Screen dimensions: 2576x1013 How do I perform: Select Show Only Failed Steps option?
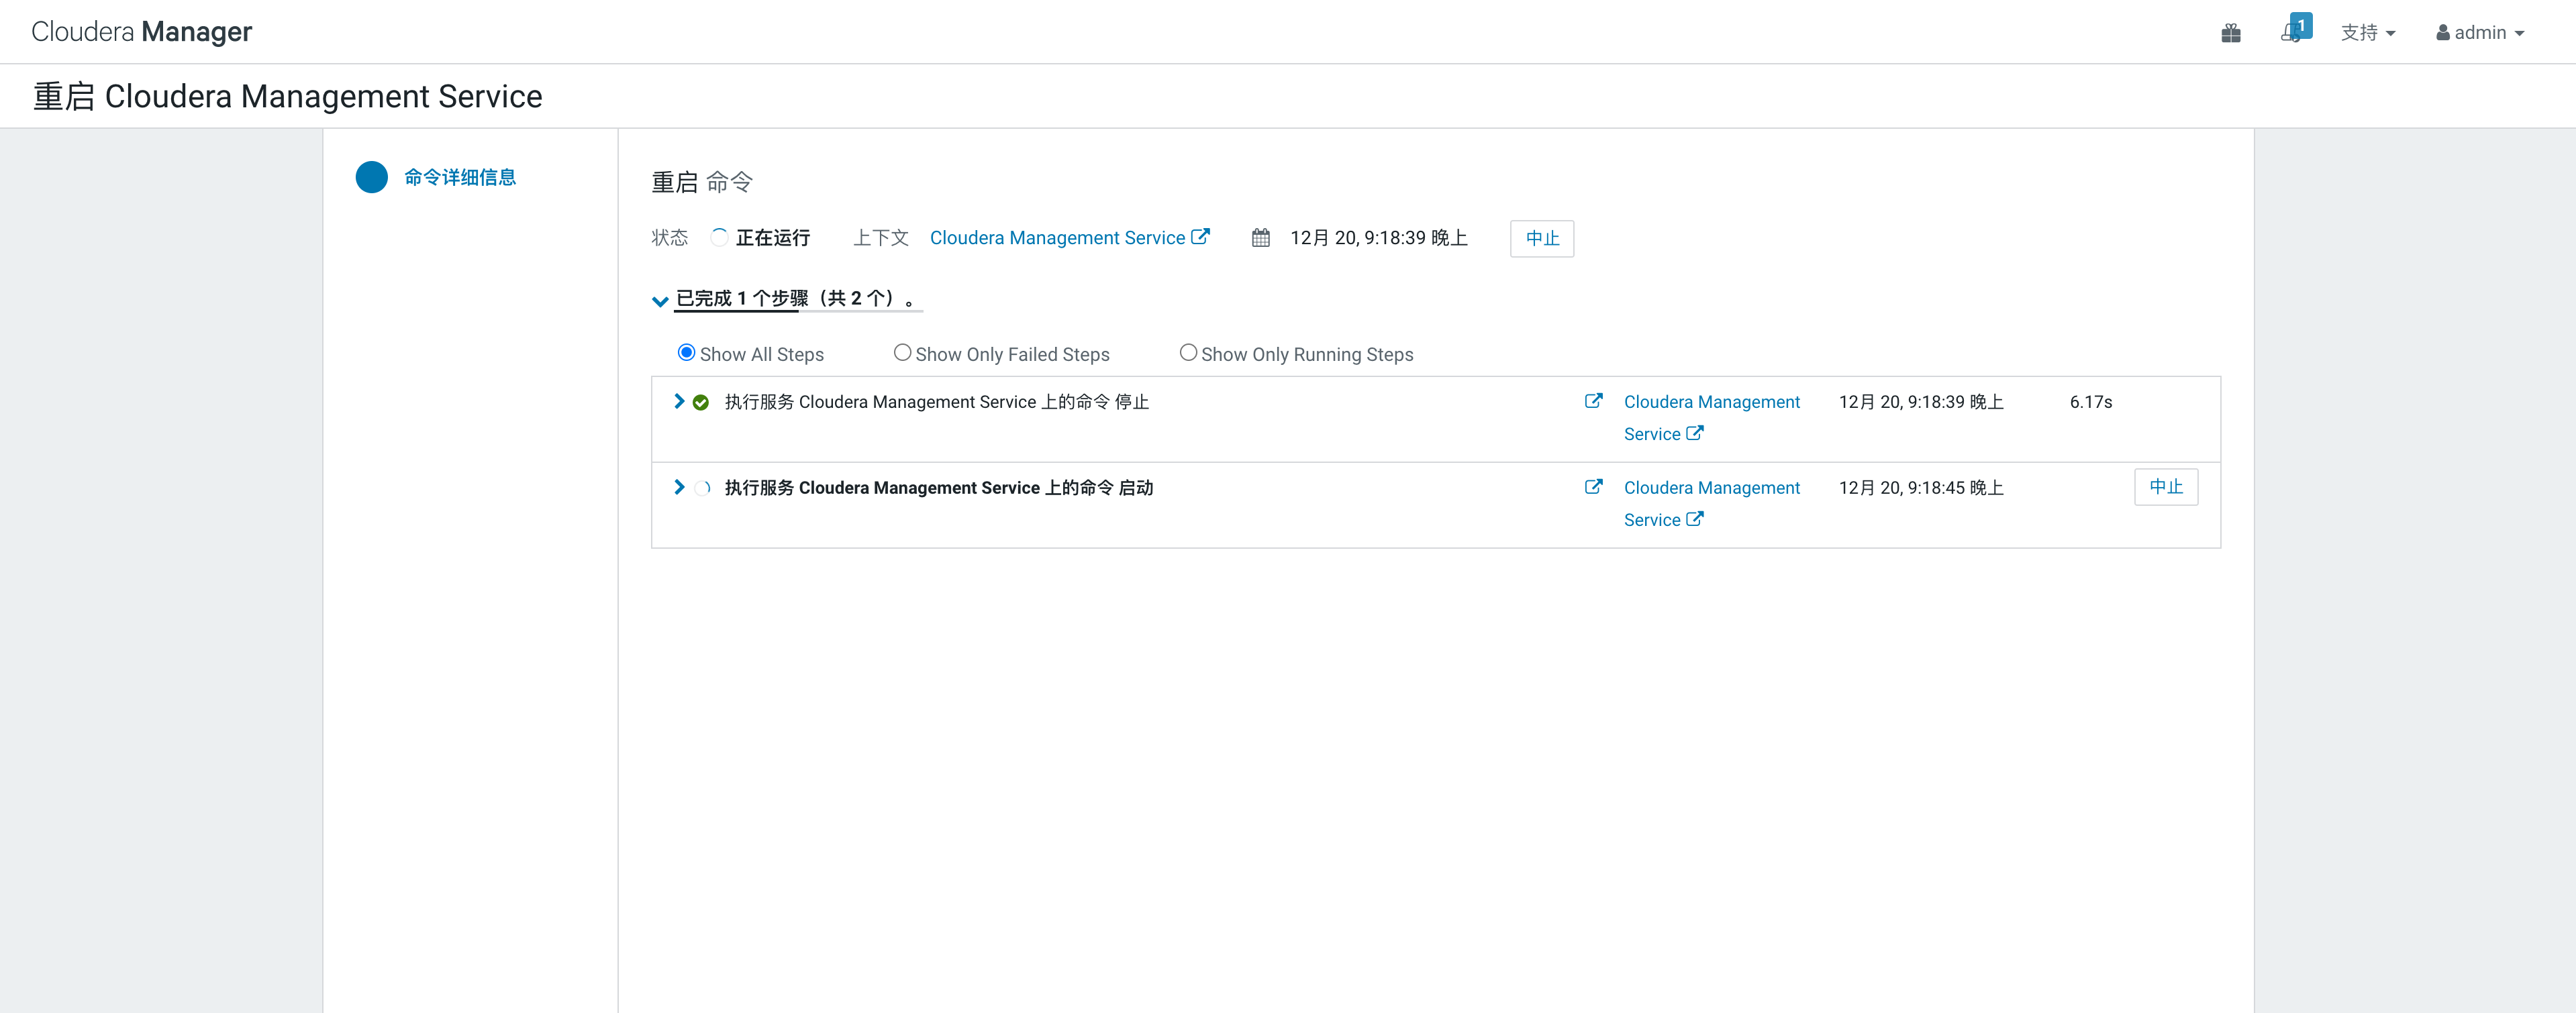pyautogui.click(x=902, y=353)
